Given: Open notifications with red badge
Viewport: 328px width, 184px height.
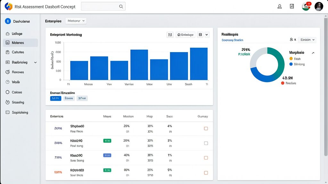Looking at the screenshot, I should point(306,6).
